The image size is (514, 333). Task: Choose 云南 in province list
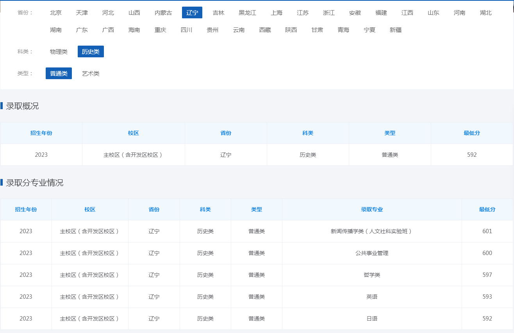[239, 30]
